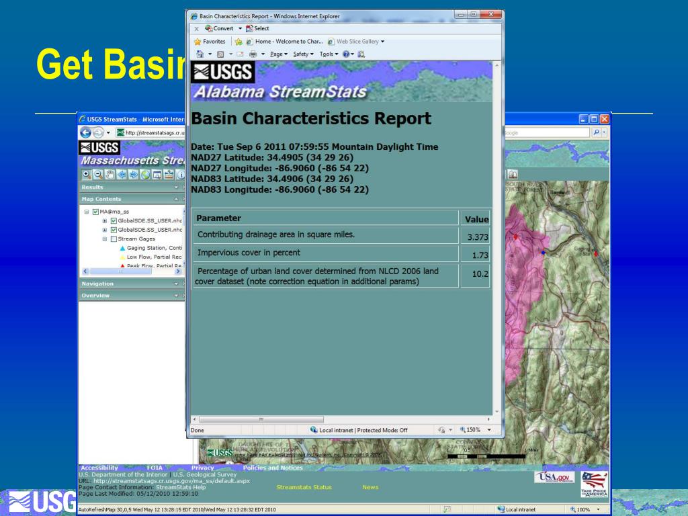This screenshot has width=688, height=516.
Task: Click the back button in StreamStats browser
Action: [x=85, y=132]
